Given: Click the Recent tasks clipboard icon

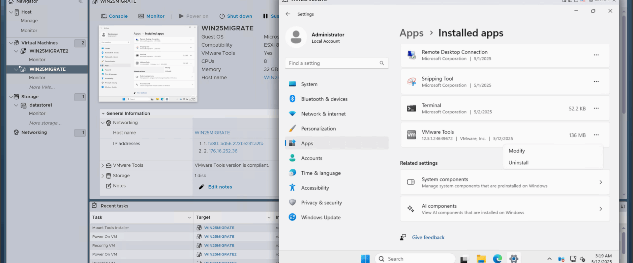Looking at the screenshot, I should (94, 205).
